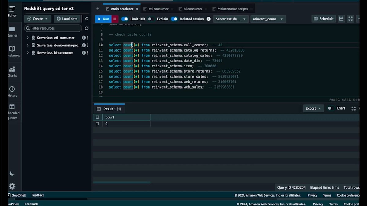Screen dimensions: 367x206
Task: Toggle the Explain switch
Action: [150, 19]
